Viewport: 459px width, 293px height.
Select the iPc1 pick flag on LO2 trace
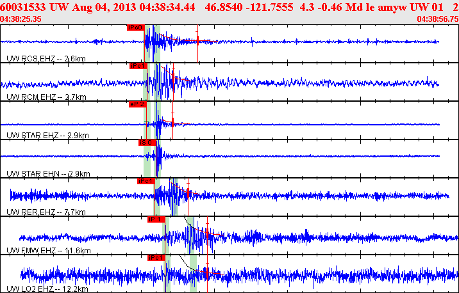[x=156, y=258]
